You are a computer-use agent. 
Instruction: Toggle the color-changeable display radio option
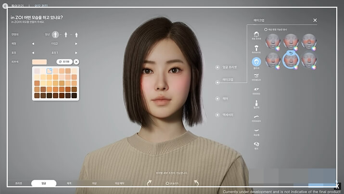pos(266,29)
